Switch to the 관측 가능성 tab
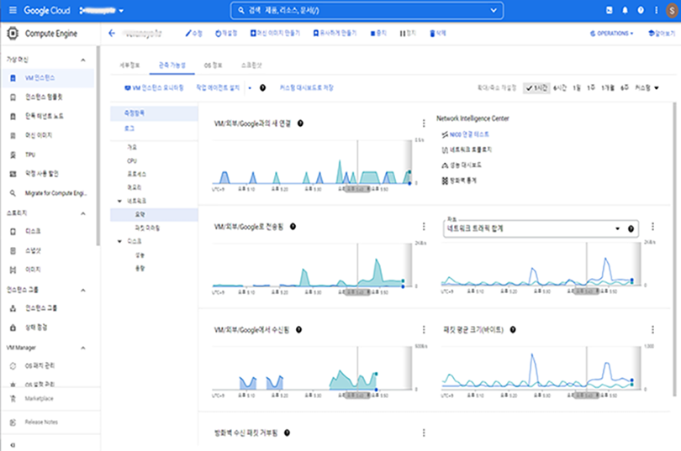The width and height of the screenshot is (681, 451). coord(172,65)
